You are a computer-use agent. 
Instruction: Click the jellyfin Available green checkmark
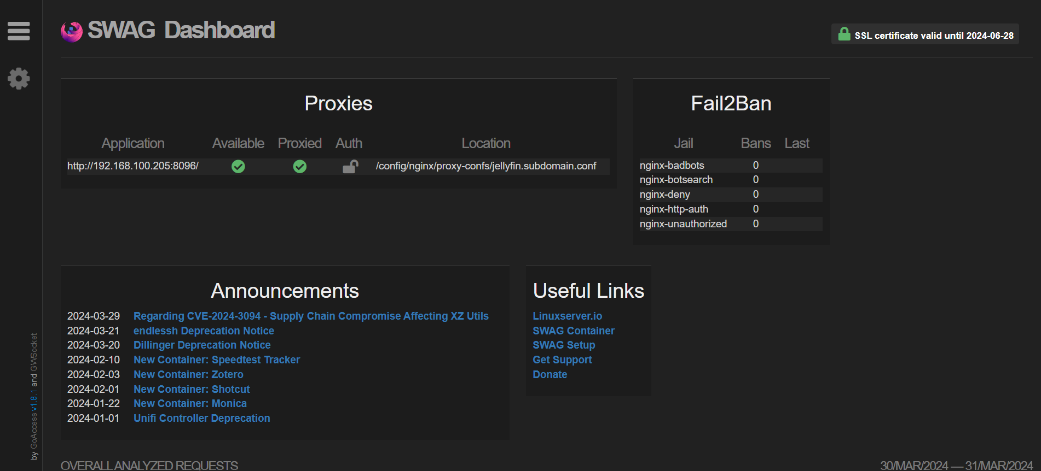tap(238, 166)
